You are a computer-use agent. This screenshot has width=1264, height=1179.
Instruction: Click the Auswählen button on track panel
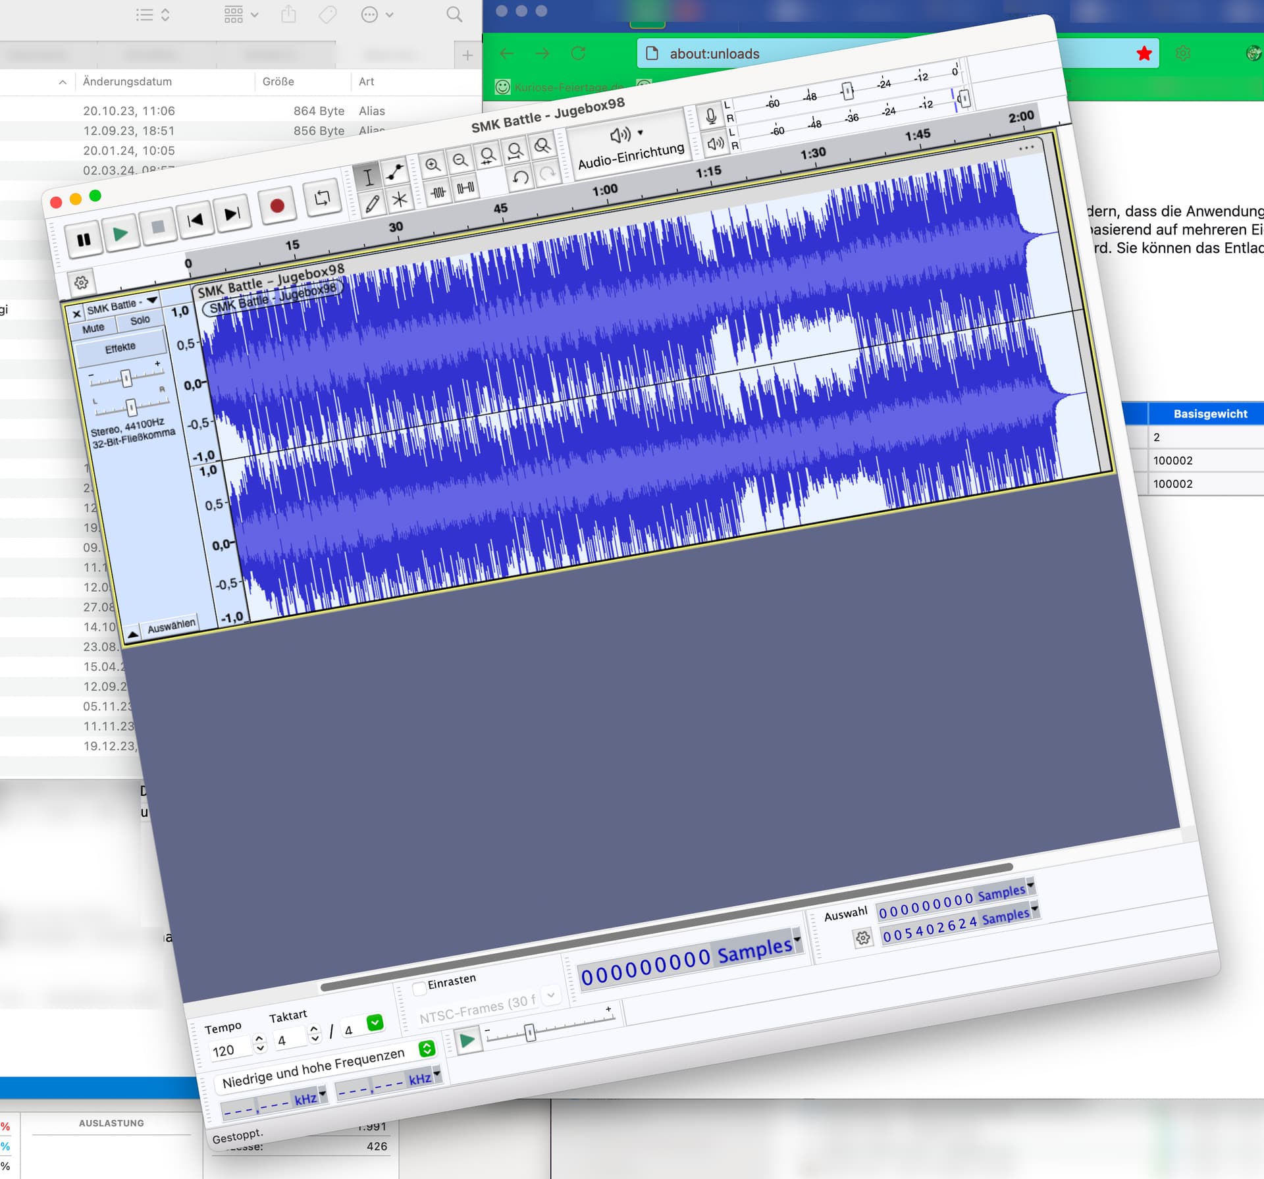171,626
